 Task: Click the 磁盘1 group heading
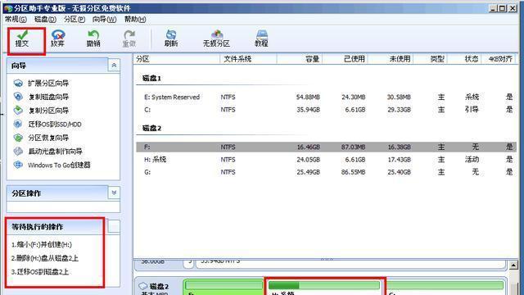[x=151, y=79]
